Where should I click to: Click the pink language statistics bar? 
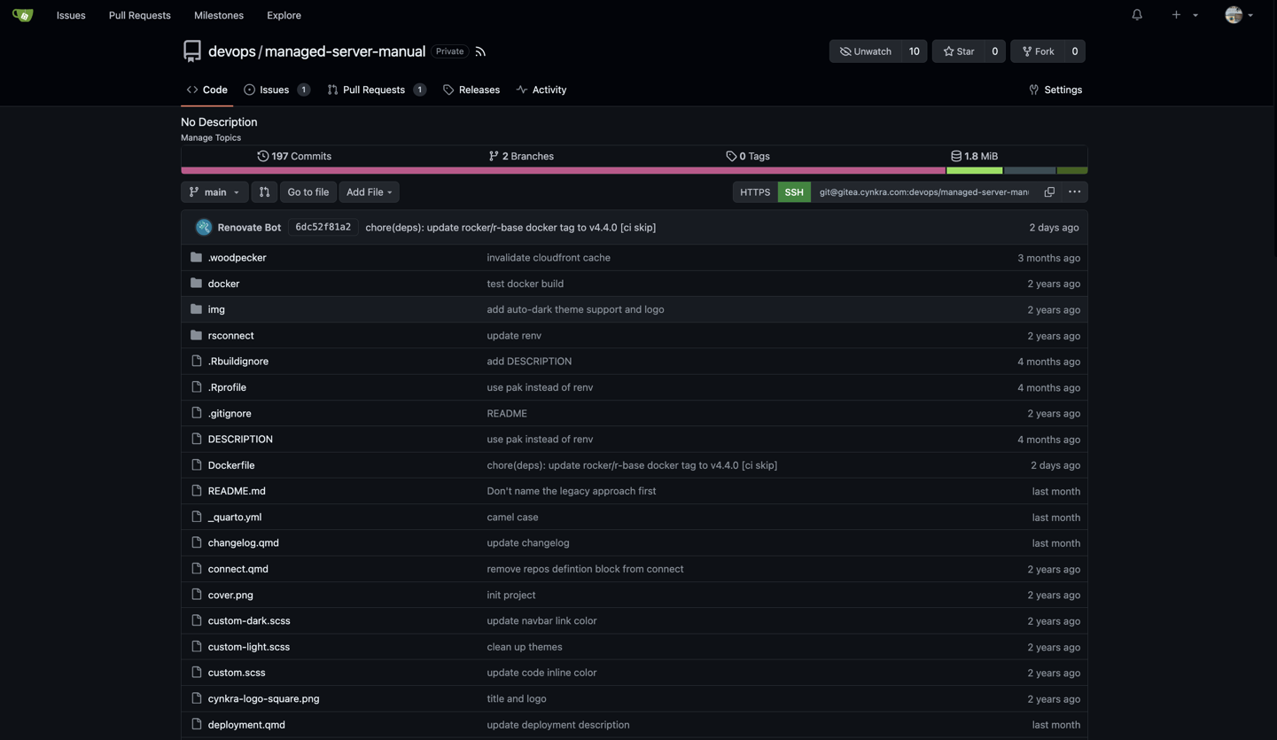click(x=563, y=170)
